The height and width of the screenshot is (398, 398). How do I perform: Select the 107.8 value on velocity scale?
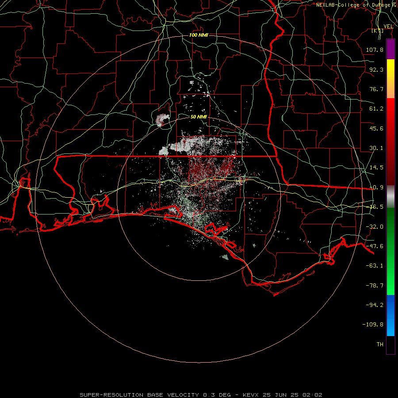[375, 50]
